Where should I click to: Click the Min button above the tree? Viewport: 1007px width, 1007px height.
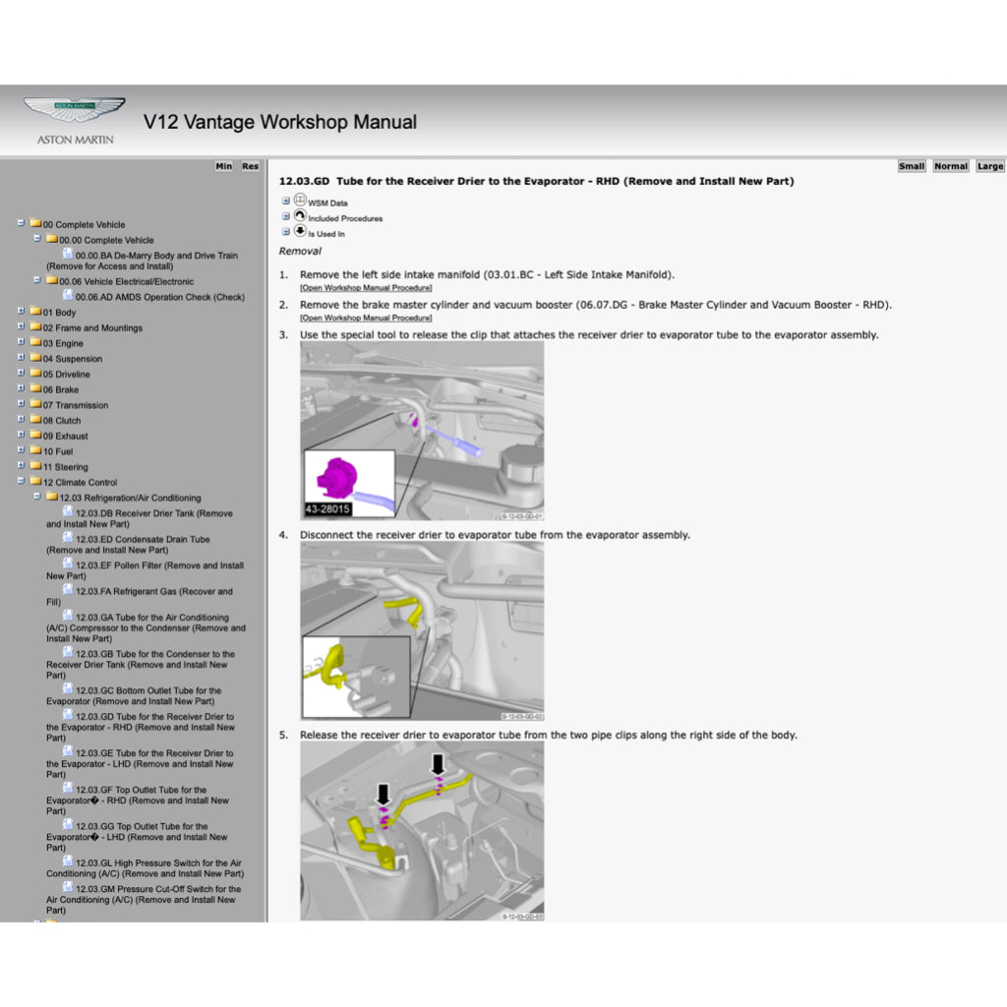[223, 166]
